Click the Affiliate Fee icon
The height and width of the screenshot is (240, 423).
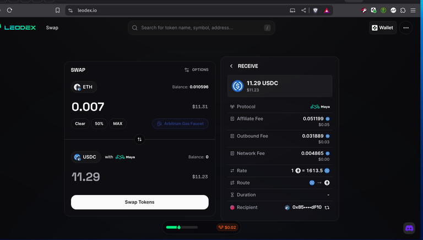pyautogui.click(x=232, y=119)
